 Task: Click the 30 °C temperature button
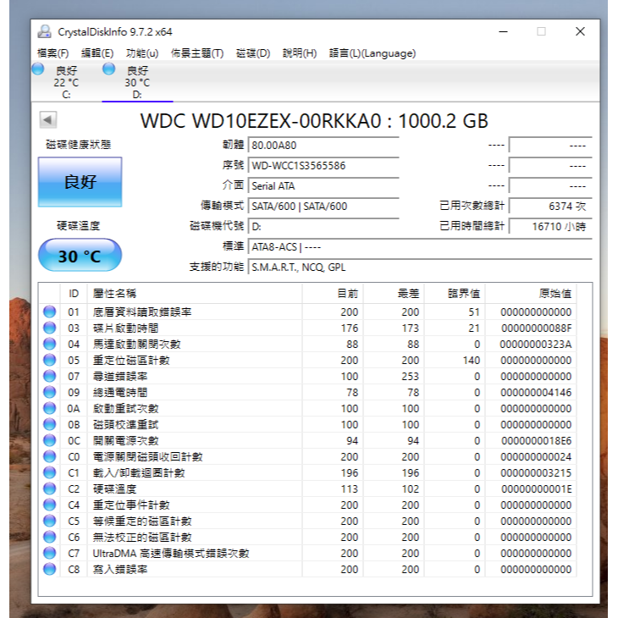point(80,255)
